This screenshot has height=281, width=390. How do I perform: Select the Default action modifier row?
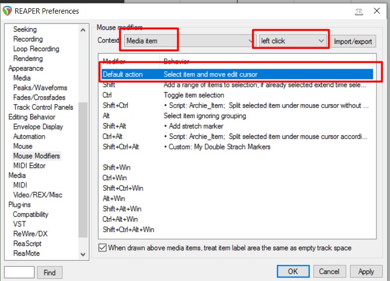(237, 74)
